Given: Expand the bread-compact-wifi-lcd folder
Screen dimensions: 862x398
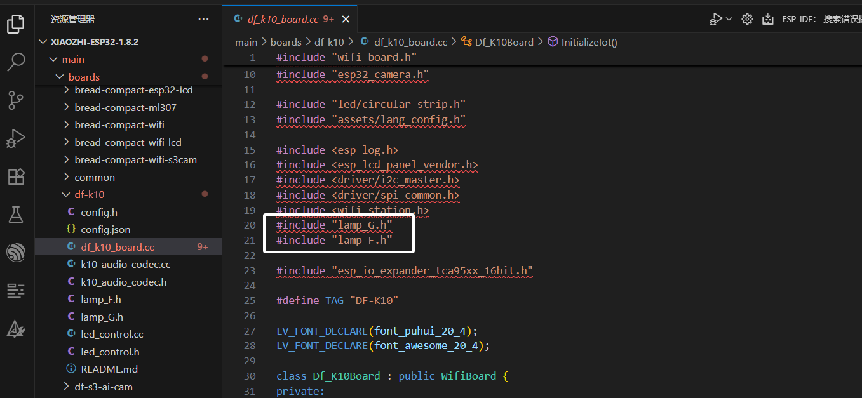Looking at the screenshot, I should 66,143.
